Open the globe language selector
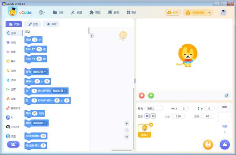Viewport: 236px width, 155px height. [x=42, y=13]
